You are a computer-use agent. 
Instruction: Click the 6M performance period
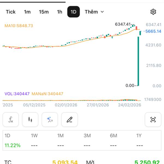tap(113, 136)
